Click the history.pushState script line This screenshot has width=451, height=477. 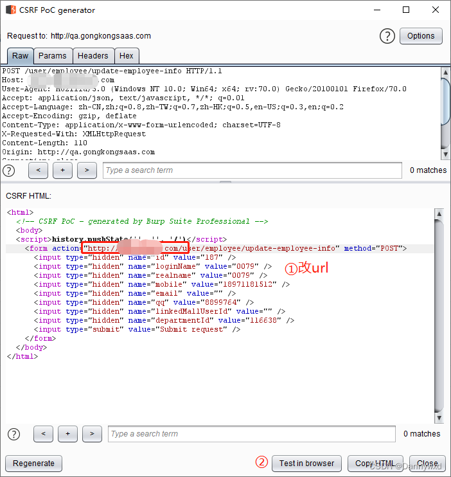click(121, 239)
